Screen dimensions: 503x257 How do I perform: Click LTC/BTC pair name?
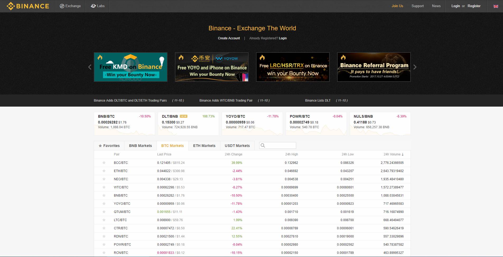click(120, 220)
